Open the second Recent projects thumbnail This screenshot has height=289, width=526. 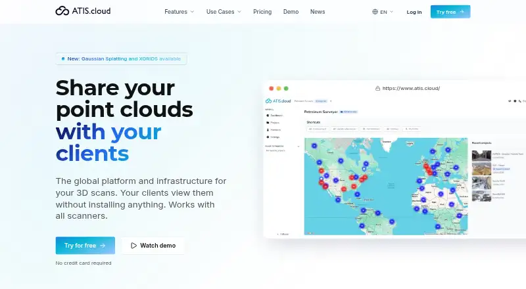pos(481,169)
